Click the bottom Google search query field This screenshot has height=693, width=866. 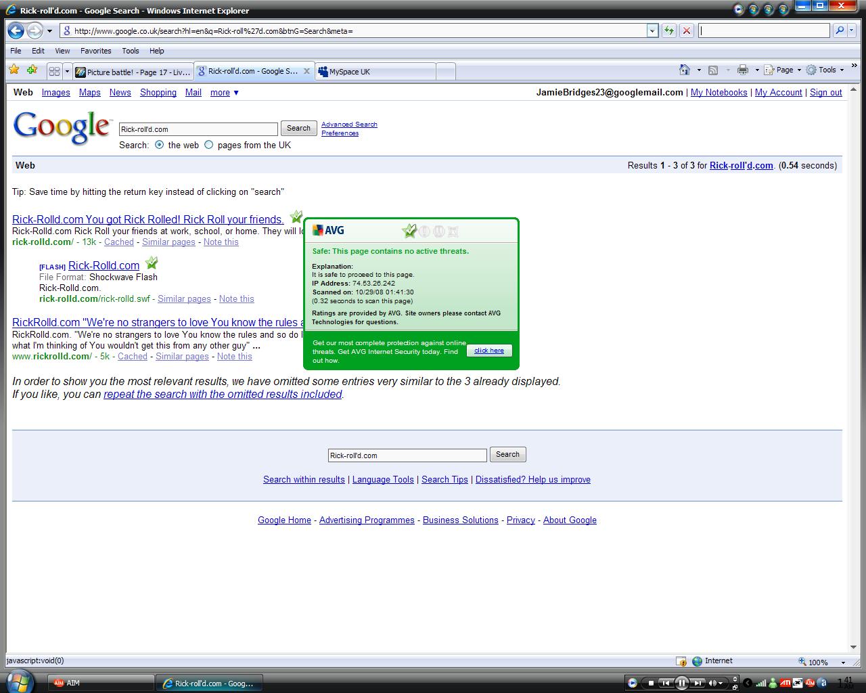407,455
